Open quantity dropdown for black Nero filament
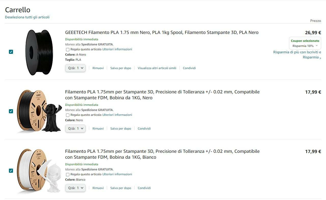This screenshot has width=326, height=200. pos(75,129)
